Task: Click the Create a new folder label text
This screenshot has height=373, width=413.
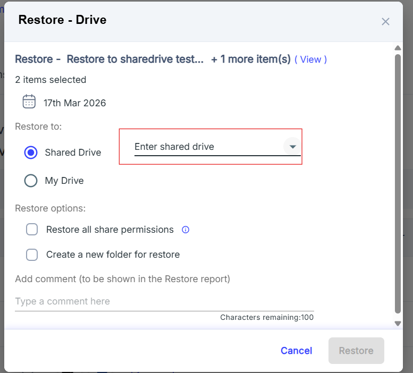Action: [x=113, y=255]
